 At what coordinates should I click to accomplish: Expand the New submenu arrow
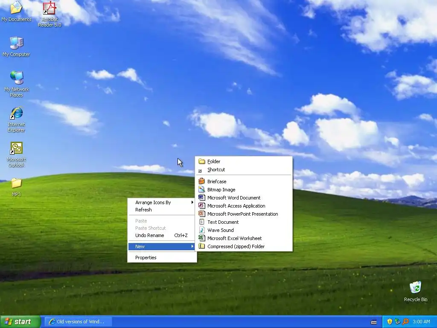pyautogui.click(x=192, y=246)
